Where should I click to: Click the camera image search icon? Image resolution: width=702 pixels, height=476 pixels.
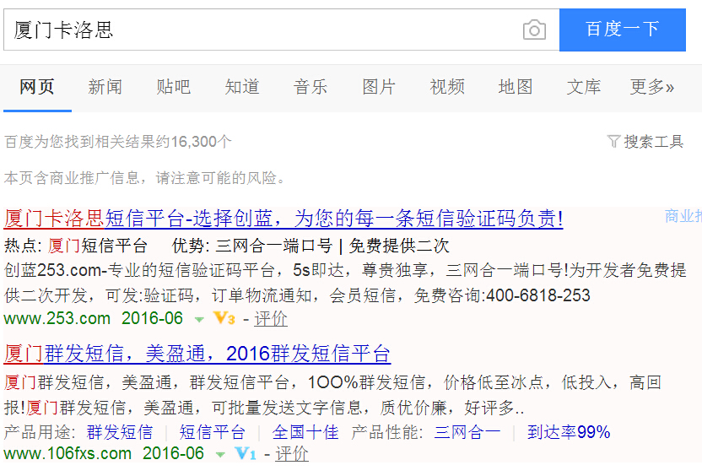coord(534,30)
